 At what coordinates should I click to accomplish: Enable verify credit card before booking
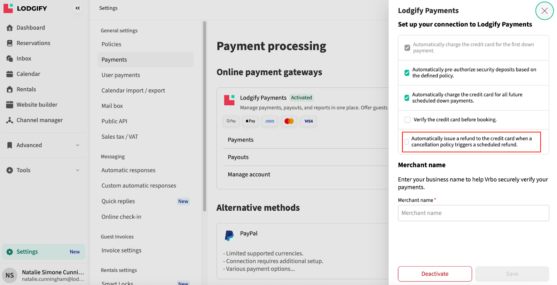point(407,120)
